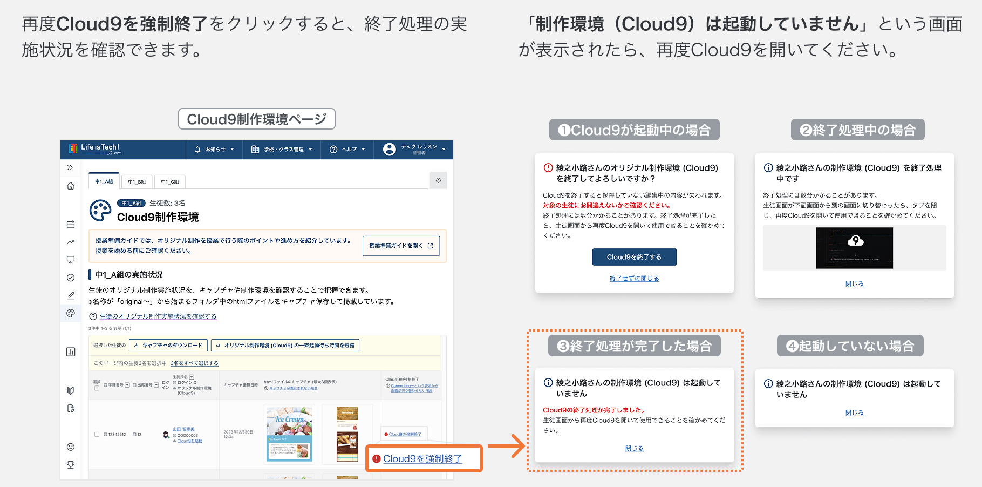Click the 生徒数: 3名 text
Viewport: 982px width, 487px height.
click(x=167, y=203)
